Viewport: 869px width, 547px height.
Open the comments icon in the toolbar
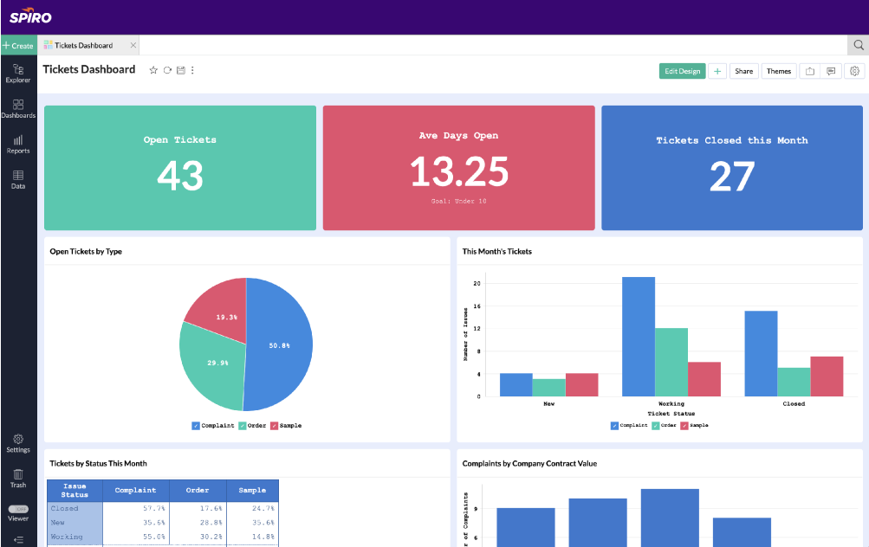(831, 71)
